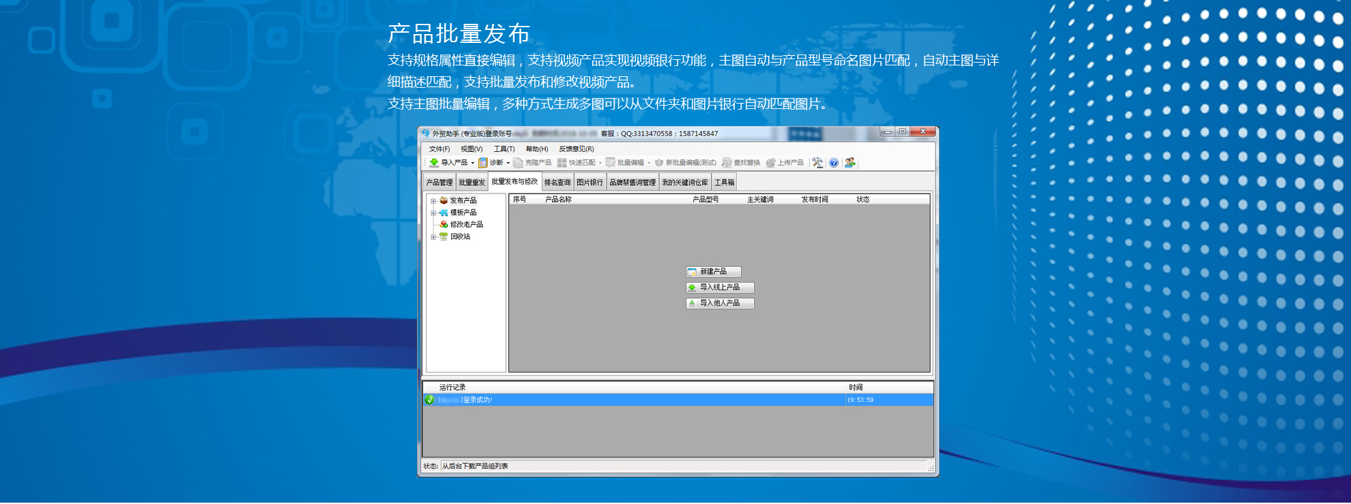This screenshot has width=1351, height=504.
Task: Switch to the 工具箱 tab
Action: 725,183
